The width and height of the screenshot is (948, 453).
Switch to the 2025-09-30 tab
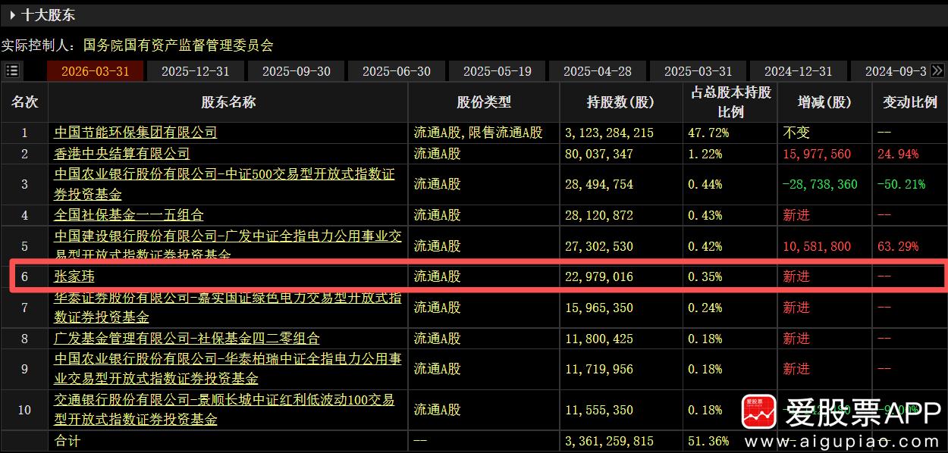tap(297, 71)
